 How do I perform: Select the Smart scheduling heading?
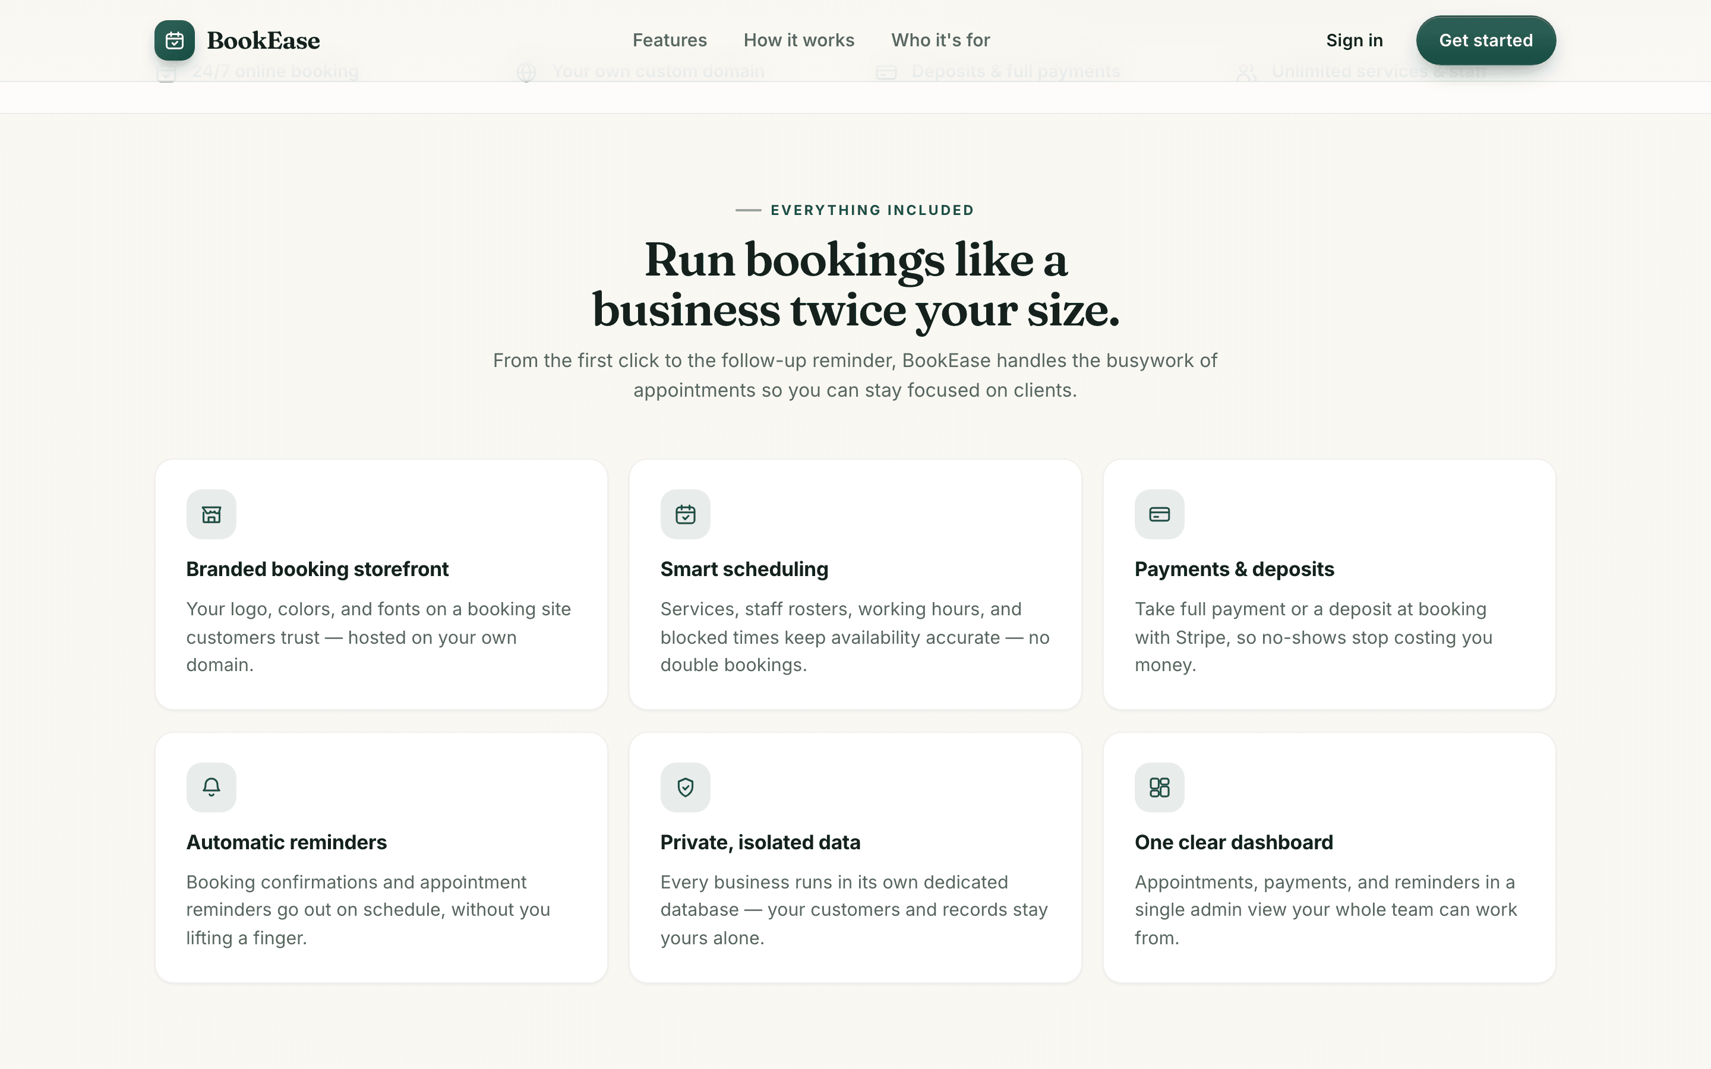point(744,569)
